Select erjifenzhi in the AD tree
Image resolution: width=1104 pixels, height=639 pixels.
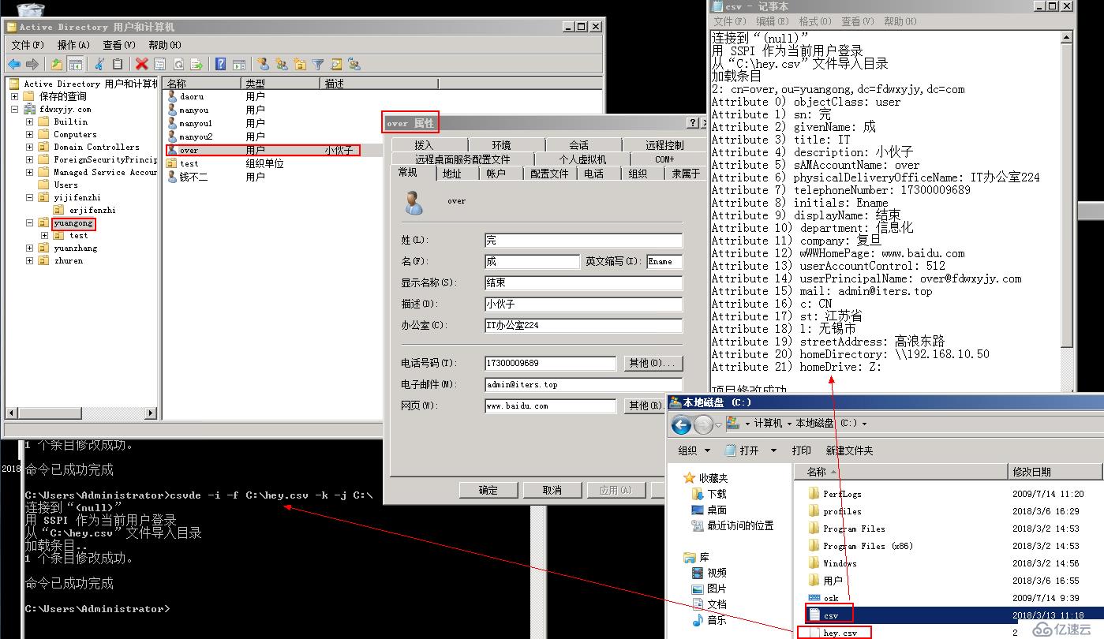tap(92, 210)
